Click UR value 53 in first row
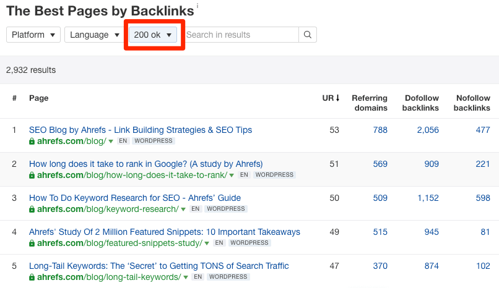 (x=334, y=130)
